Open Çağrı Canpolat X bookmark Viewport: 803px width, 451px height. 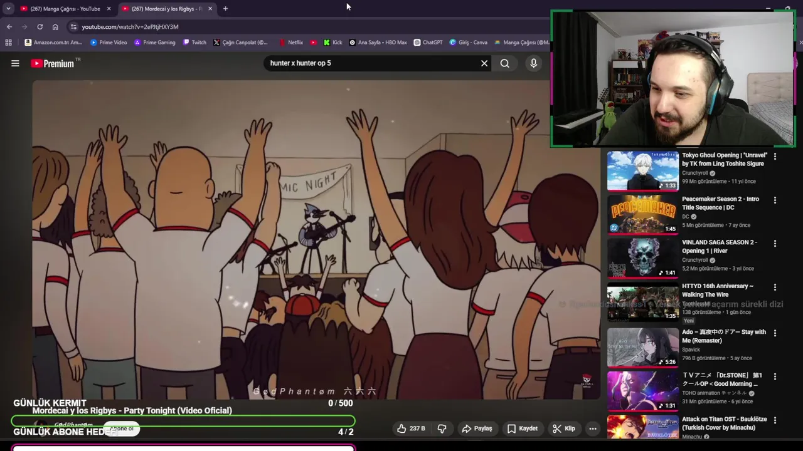click(x=240, y=43)
